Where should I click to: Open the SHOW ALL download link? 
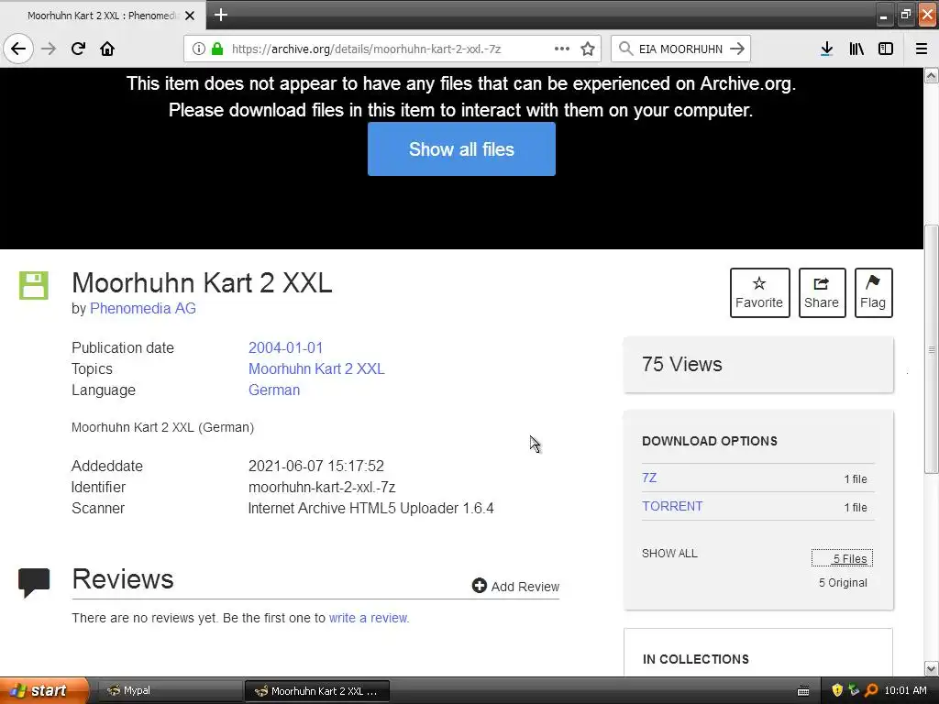tap(669, 553)
